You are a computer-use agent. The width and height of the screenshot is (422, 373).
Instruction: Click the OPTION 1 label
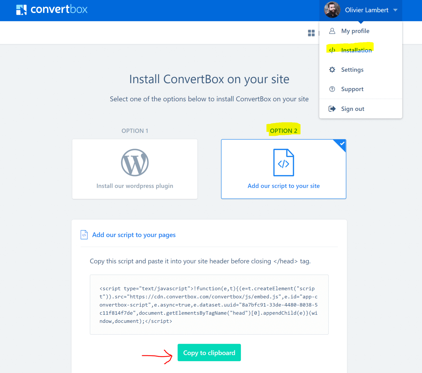coord(135,131)
